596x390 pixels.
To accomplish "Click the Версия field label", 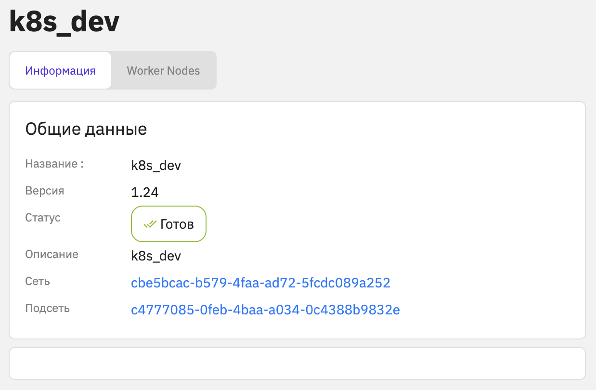I will pos(44,191).
